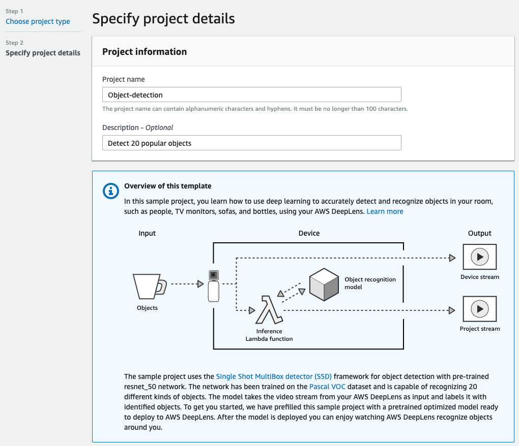Click the 'Inference Lambda function' label
Image resolution: width=519 pixels, height=446 pixels.
(x=269, y=335)
